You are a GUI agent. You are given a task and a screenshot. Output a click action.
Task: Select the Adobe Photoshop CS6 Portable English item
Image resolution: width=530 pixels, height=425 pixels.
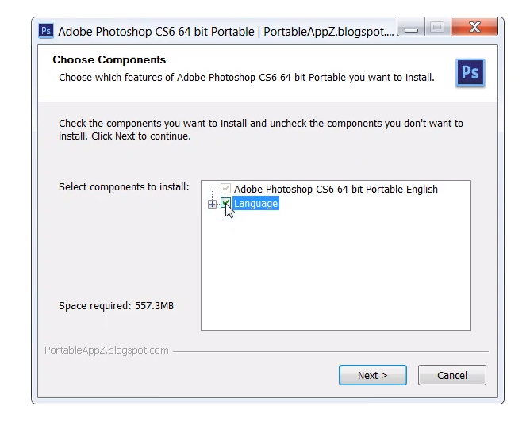[x=336, y=190]
